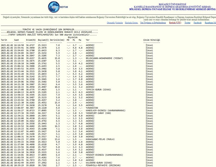This screenshot has height=167, width=216.
Task: Click Boğaziçi Üniversitesi header title
Action: click(172, 4)
